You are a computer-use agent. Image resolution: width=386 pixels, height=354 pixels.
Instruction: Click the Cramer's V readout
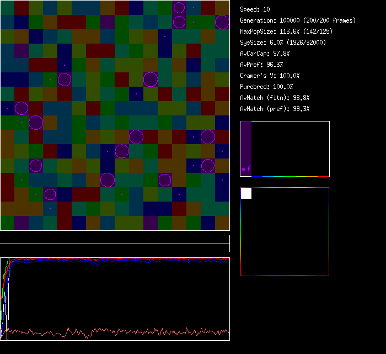point(270,76)
